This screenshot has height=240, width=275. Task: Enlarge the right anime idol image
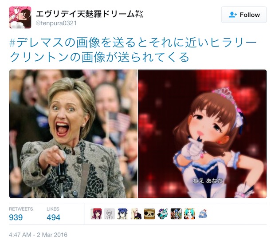tap(202, 134)
